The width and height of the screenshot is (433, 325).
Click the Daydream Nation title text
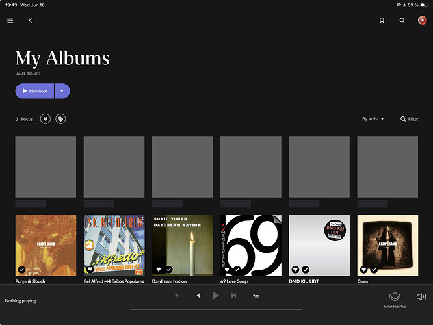(x=169, y=281)
